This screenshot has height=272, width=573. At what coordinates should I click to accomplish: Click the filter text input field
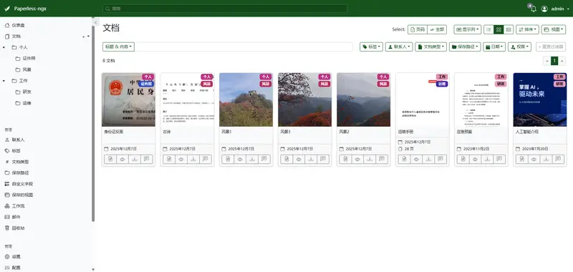244,47
